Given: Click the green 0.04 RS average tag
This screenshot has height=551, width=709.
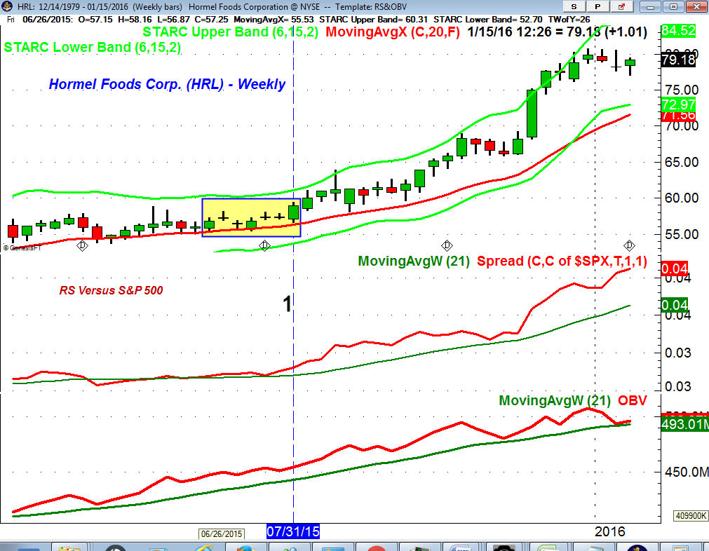Looking at the screenshot, I should [x=674, y=305].
